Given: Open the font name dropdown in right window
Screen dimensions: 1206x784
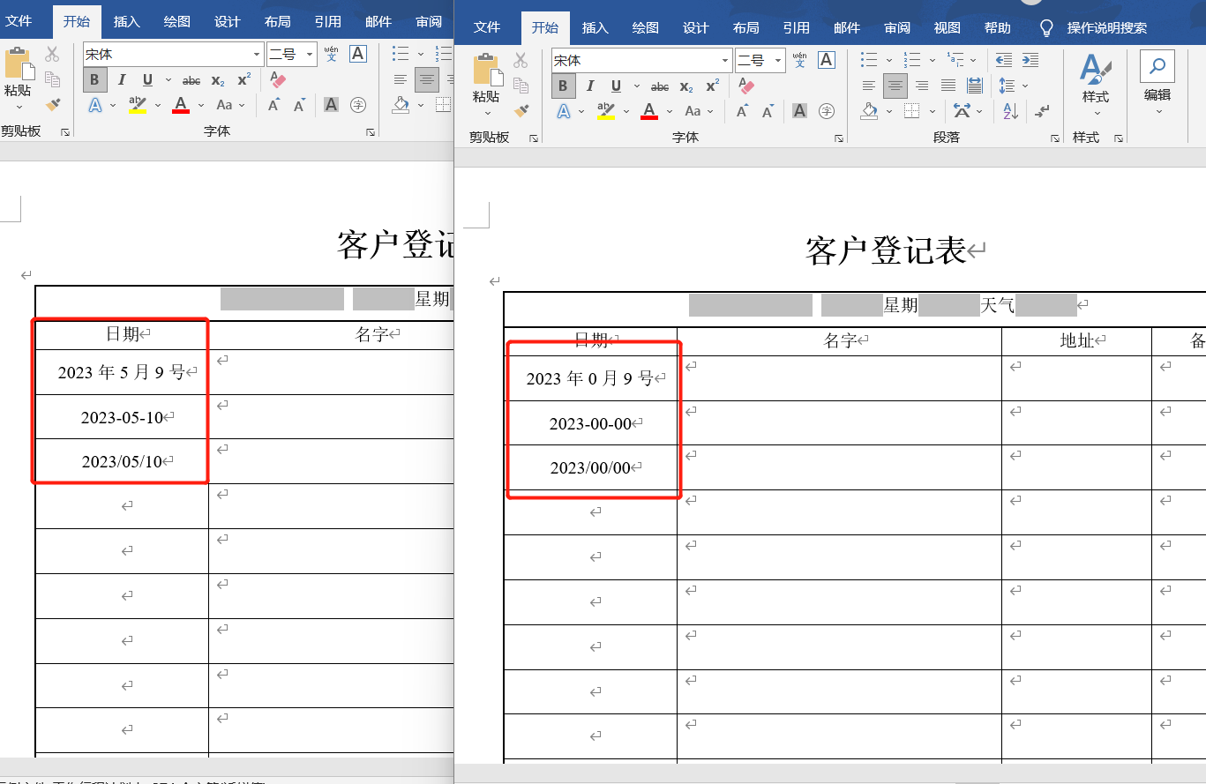Looking at the screenshot, I should click(x=725, y=60).
